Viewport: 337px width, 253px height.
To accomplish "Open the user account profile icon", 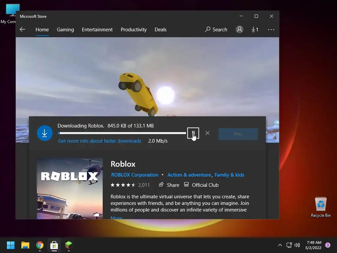I will [240, 29].
